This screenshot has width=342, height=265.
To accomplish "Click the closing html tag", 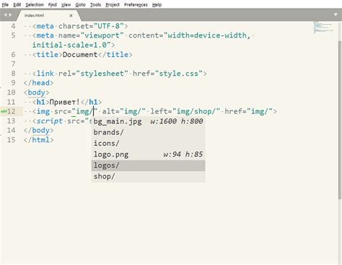I will coord(38,140).
